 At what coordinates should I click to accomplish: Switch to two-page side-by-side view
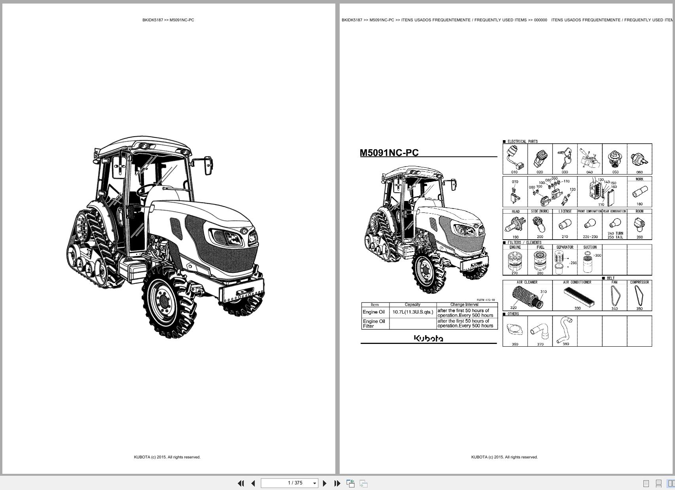click(671, 483)
